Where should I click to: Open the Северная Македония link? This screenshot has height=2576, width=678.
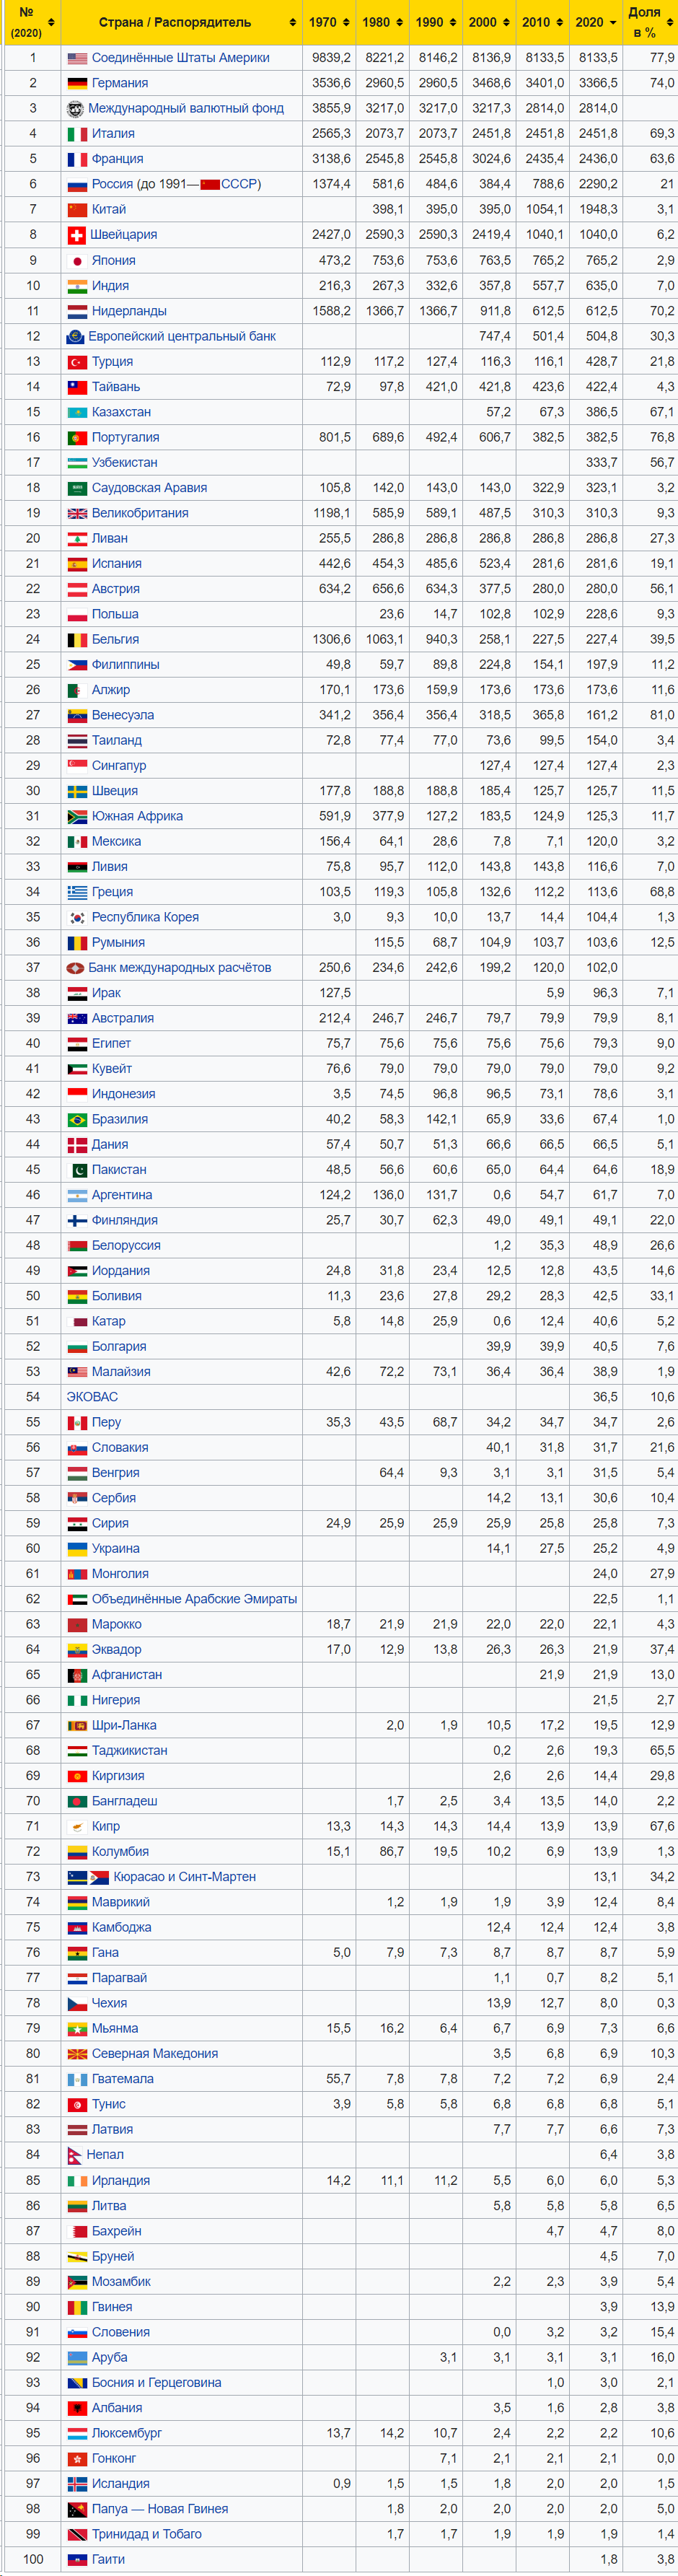[155, 2054]
